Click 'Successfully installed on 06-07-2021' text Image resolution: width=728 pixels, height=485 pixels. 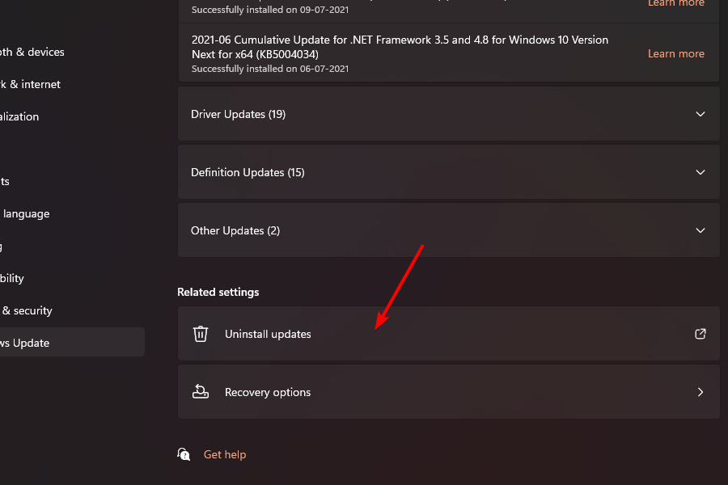[x=270, y=69]
